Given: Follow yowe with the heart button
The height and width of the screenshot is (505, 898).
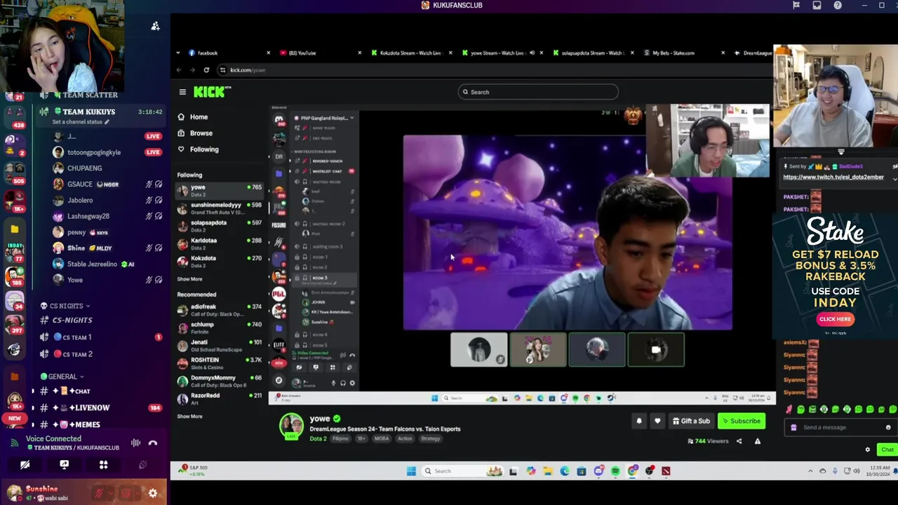Looking at the screenshot, I should pos(657,421).
